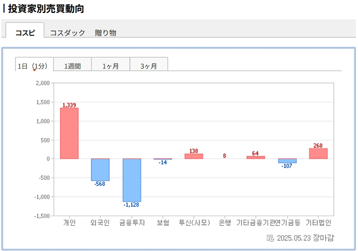Select the blue 연기금등 bar labeled -107
358x251 pixels.
coord(287,161)
